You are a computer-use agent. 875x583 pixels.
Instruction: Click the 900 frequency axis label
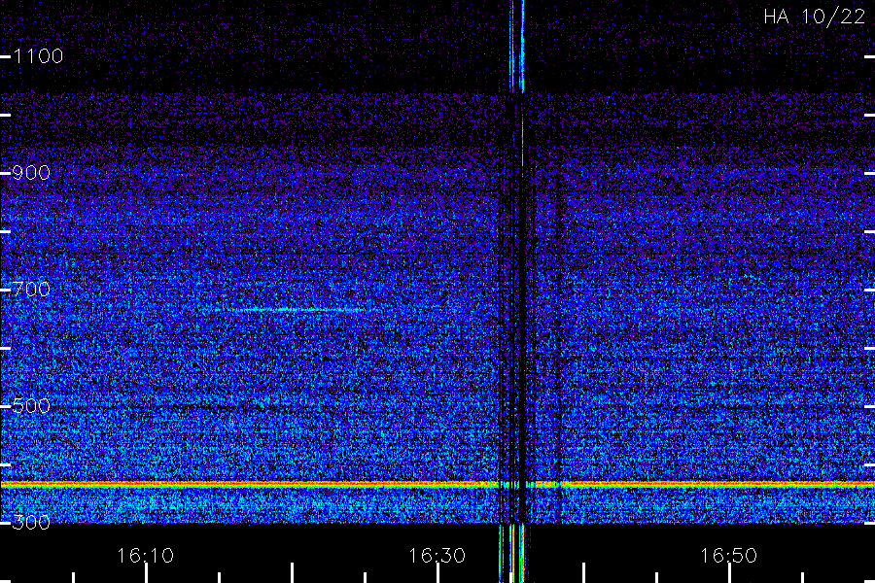(31, 173)
